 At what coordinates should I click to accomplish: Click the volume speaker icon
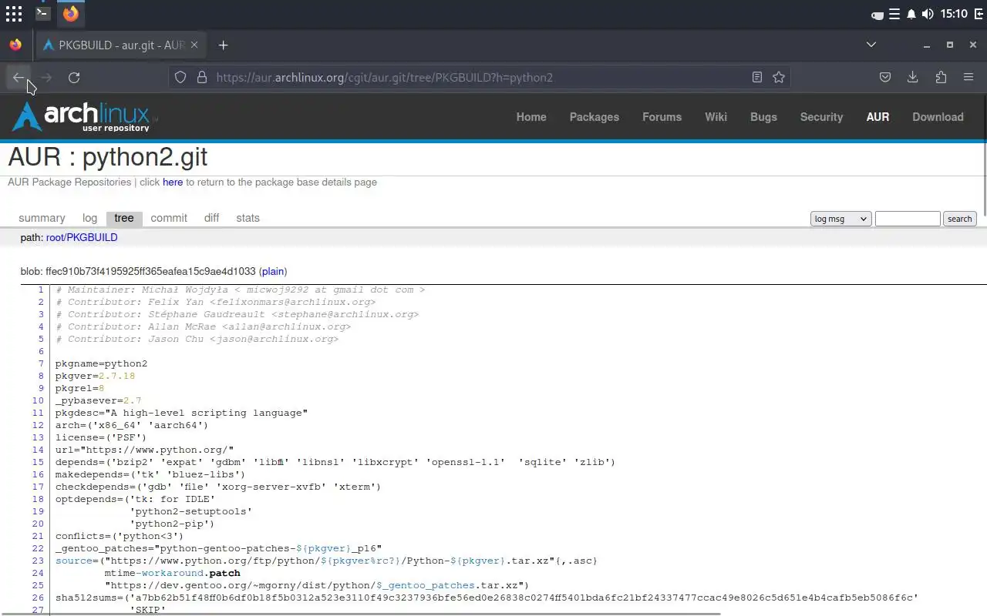928,14
